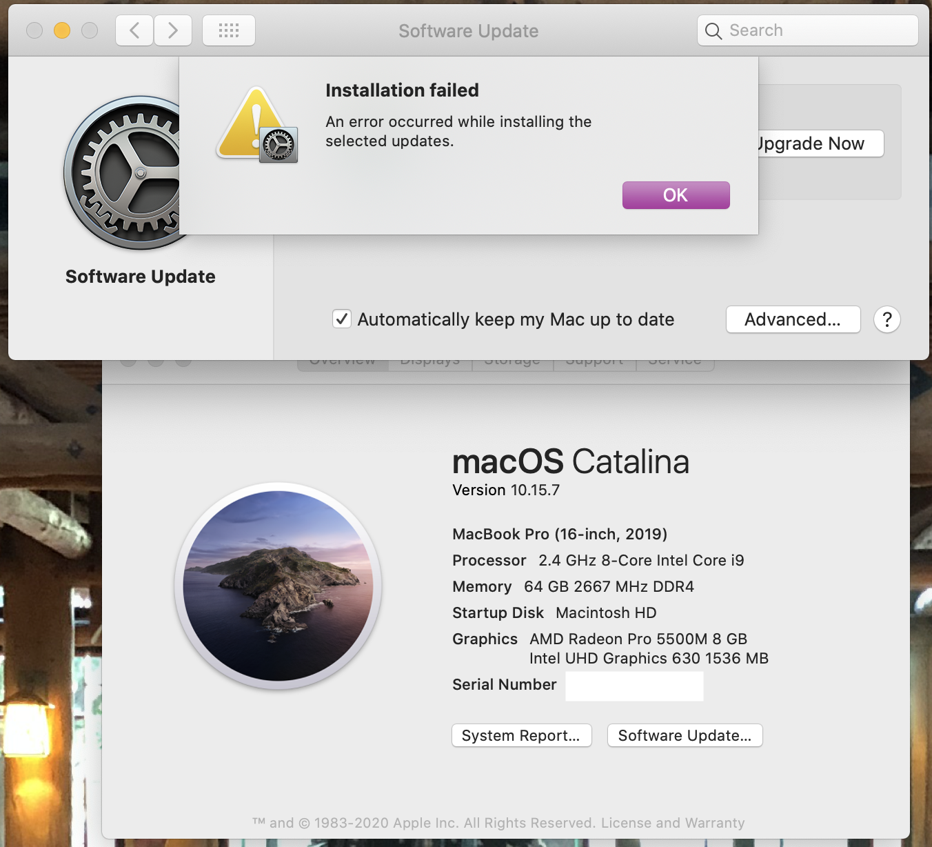Click the Memory 64 GB 2667 MHz DDR4 line
The height and width of the screenshot is (847, 932).
(x=574, y=586)
